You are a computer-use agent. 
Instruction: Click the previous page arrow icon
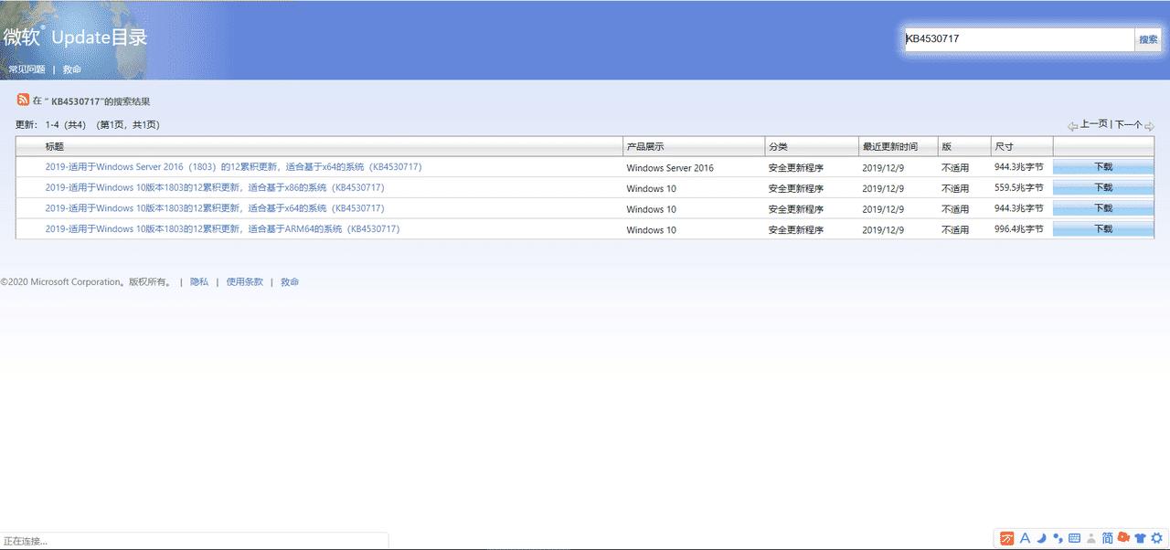click(1073, 126)
